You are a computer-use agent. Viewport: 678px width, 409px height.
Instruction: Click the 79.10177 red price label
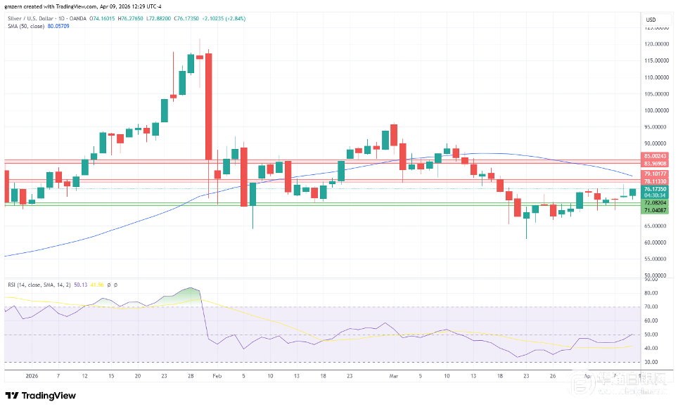655,174
